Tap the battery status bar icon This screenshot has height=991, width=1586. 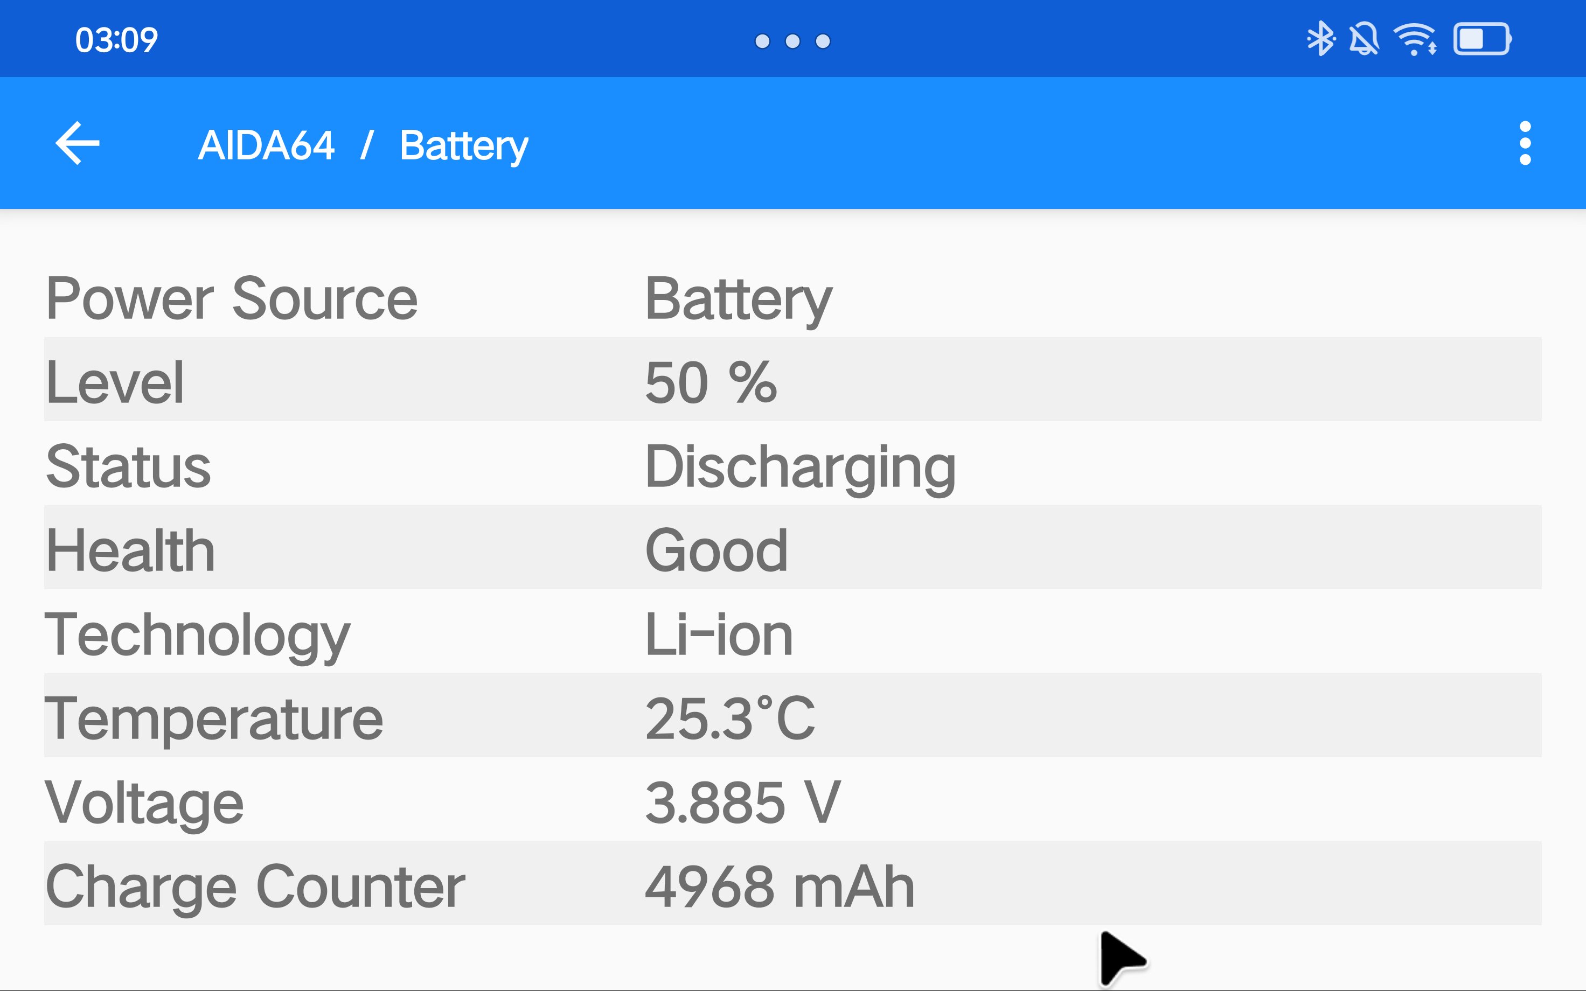click(1483, 39)
